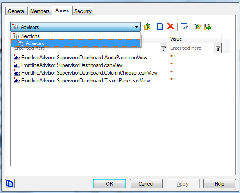Click the filter funnel in name column
The width and height of the screenshot is (240, 193).
163,48
